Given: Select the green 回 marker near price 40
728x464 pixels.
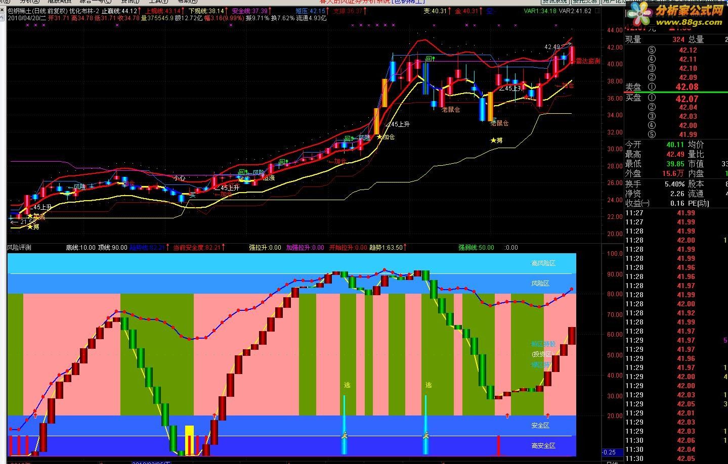Looking at the screenshot, I should 430,59.
